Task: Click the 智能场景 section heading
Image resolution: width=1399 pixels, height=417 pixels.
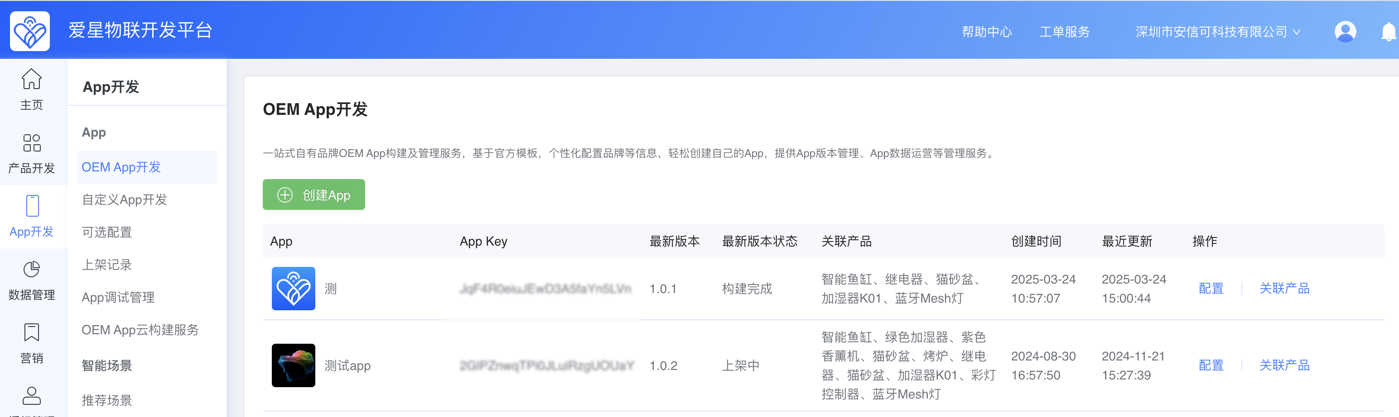Action: [x=106, y=365]
